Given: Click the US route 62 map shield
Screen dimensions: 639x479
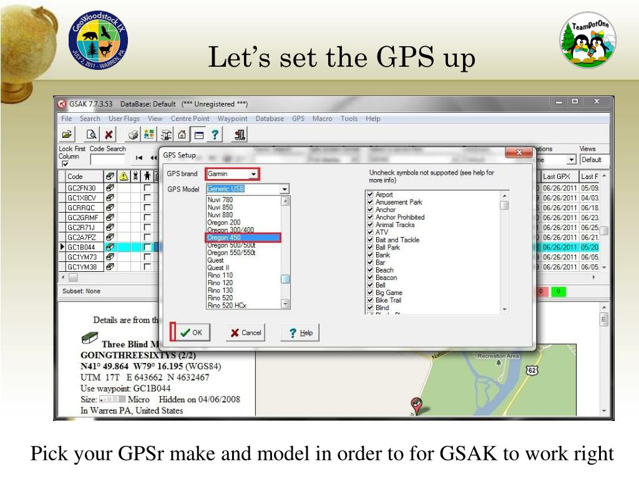Looking at the screenshot, I should click(532, 370).
